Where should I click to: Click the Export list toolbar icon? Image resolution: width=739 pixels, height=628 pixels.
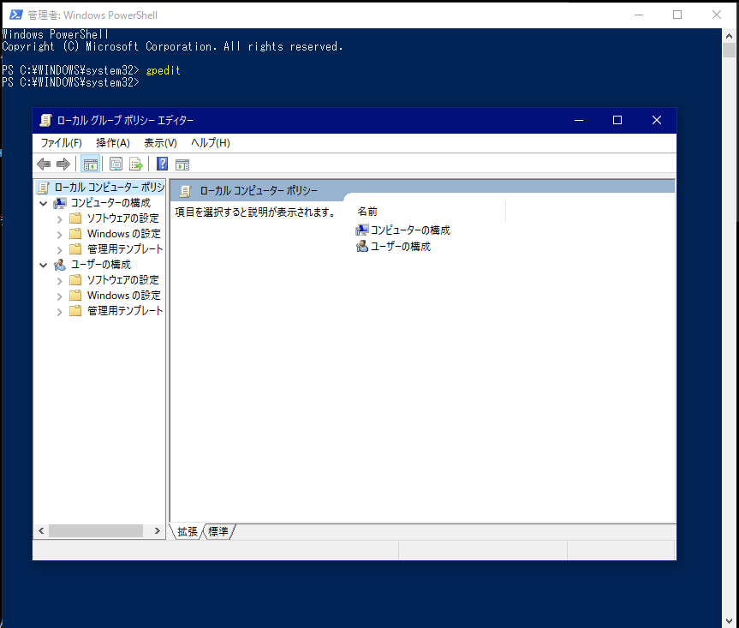[136, 164]
